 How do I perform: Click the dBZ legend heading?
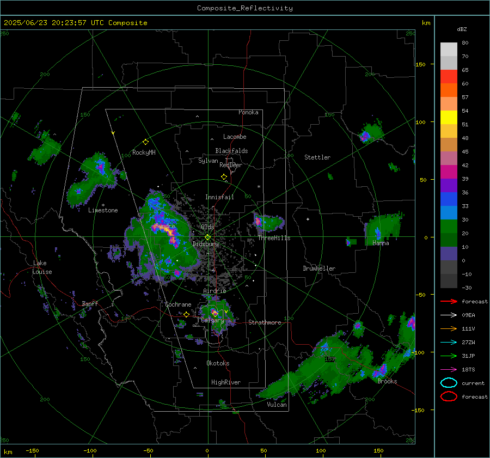pos(462,29)
